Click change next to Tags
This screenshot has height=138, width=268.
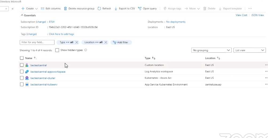click(x=31, y=34)
